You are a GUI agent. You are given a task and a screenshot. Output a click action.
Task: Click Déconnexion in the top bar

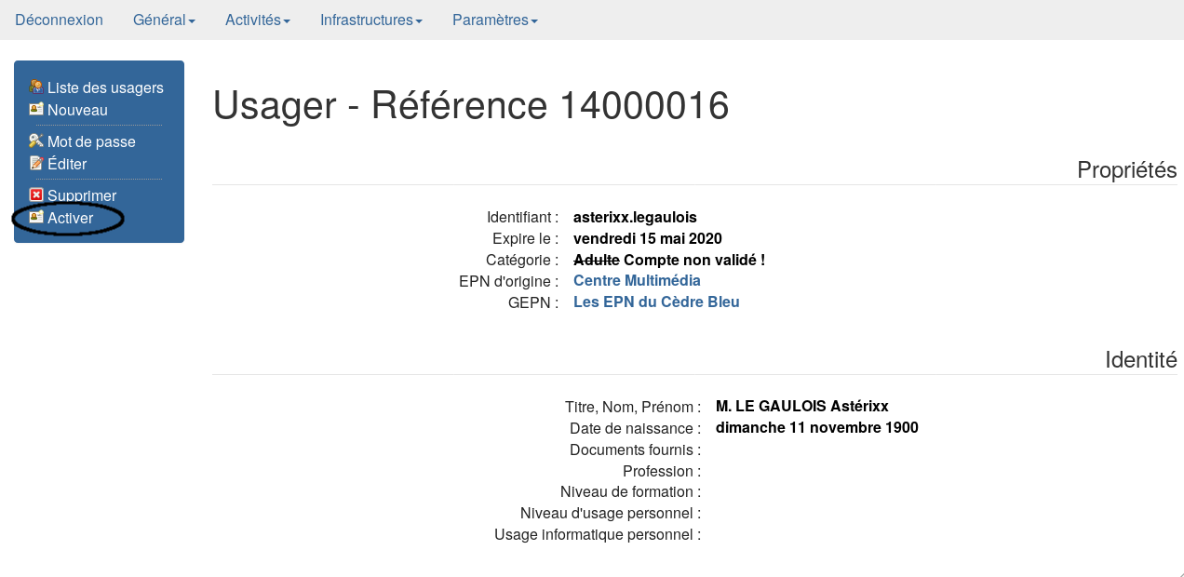click(x=59, y=20)
